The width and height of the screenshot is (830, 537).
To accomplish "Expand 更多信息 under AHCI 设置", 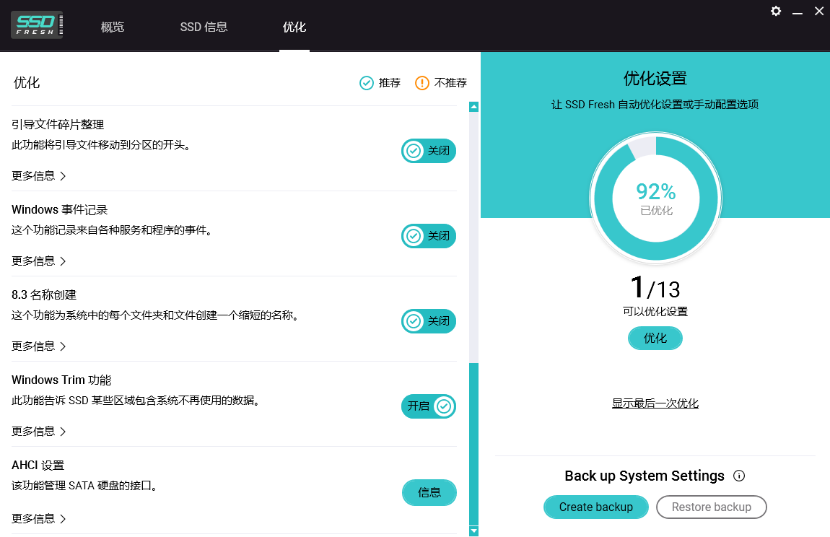I will click(x=39, y=518).
